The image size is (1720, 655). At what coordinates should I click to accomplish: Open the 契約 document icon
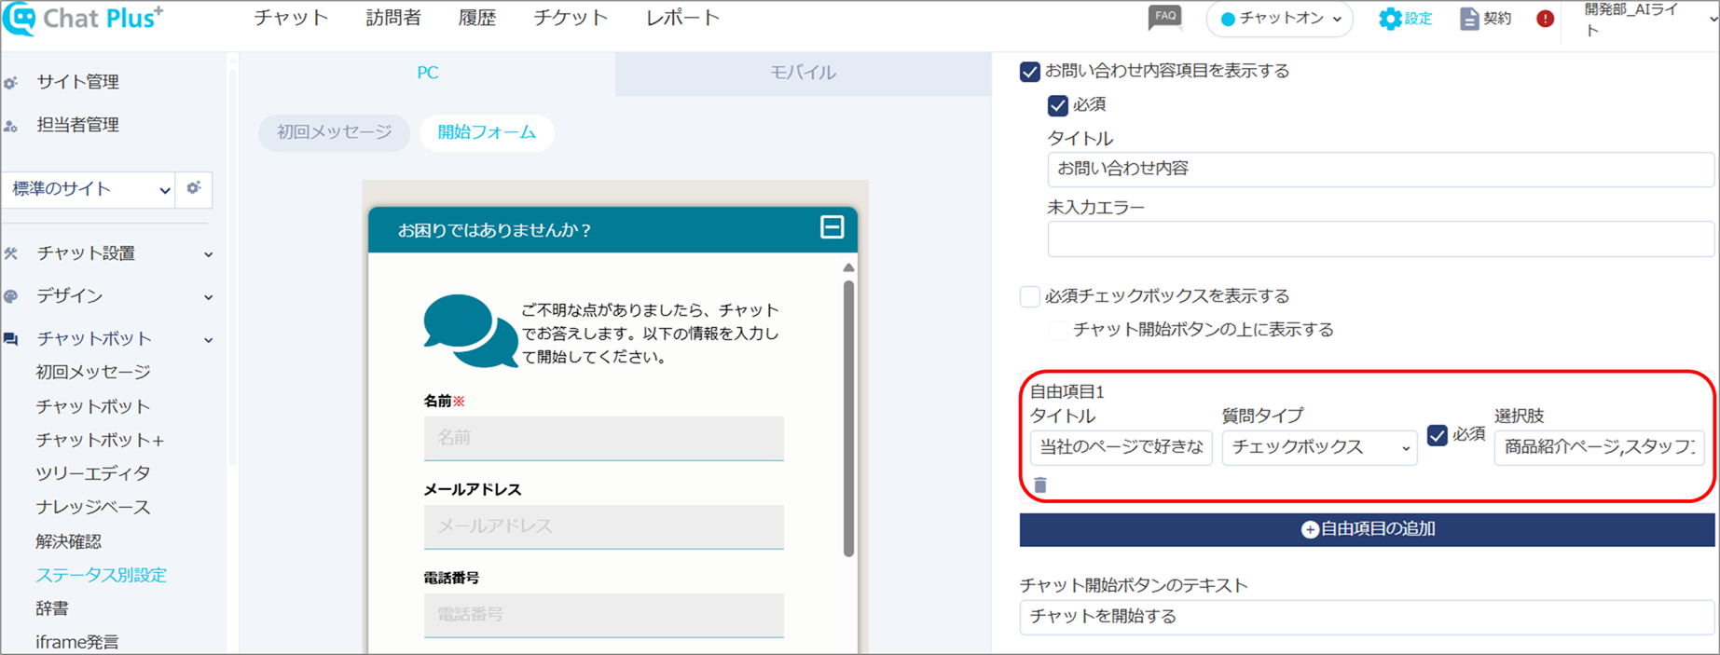click(x=1469, y=19)
